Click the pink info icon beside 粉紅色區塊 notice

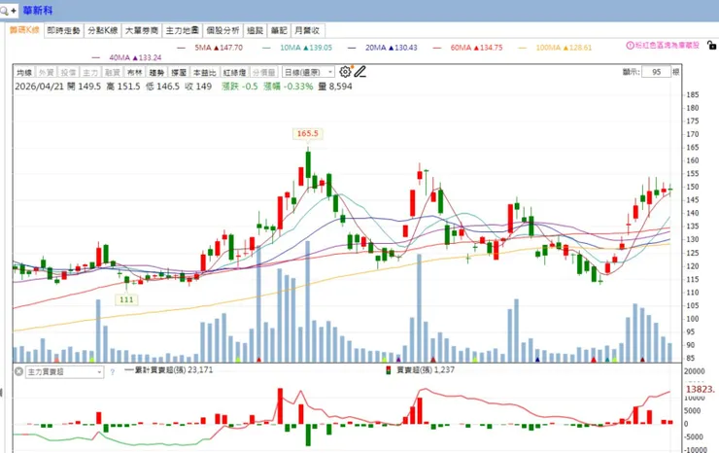(x=630, y=46)
